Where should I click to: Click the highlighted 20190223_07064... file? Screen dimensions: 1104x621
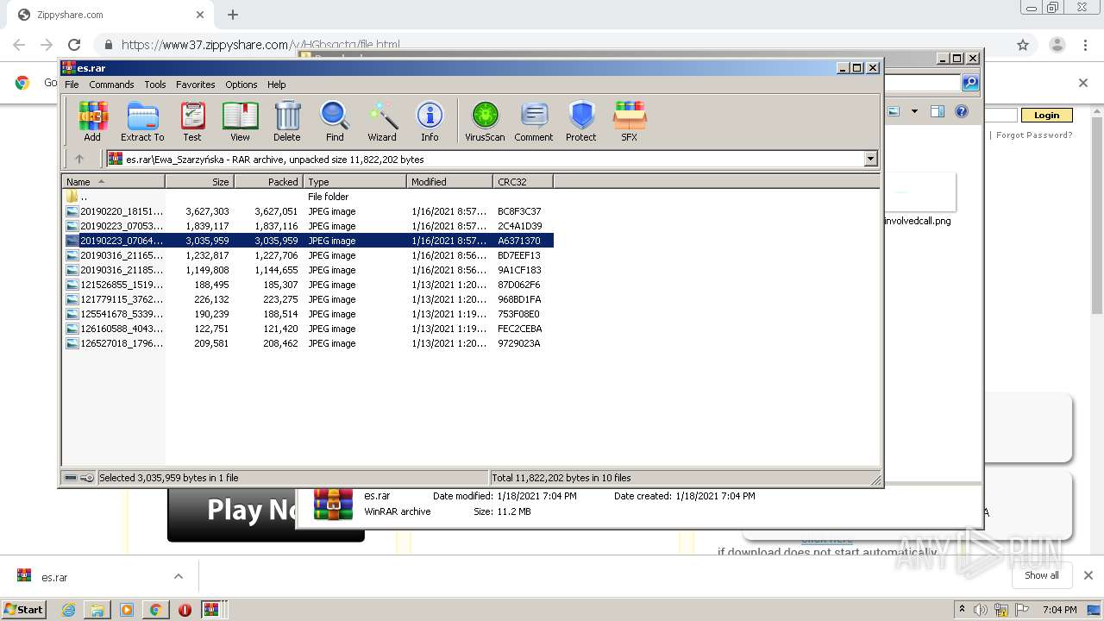(307, 241)
